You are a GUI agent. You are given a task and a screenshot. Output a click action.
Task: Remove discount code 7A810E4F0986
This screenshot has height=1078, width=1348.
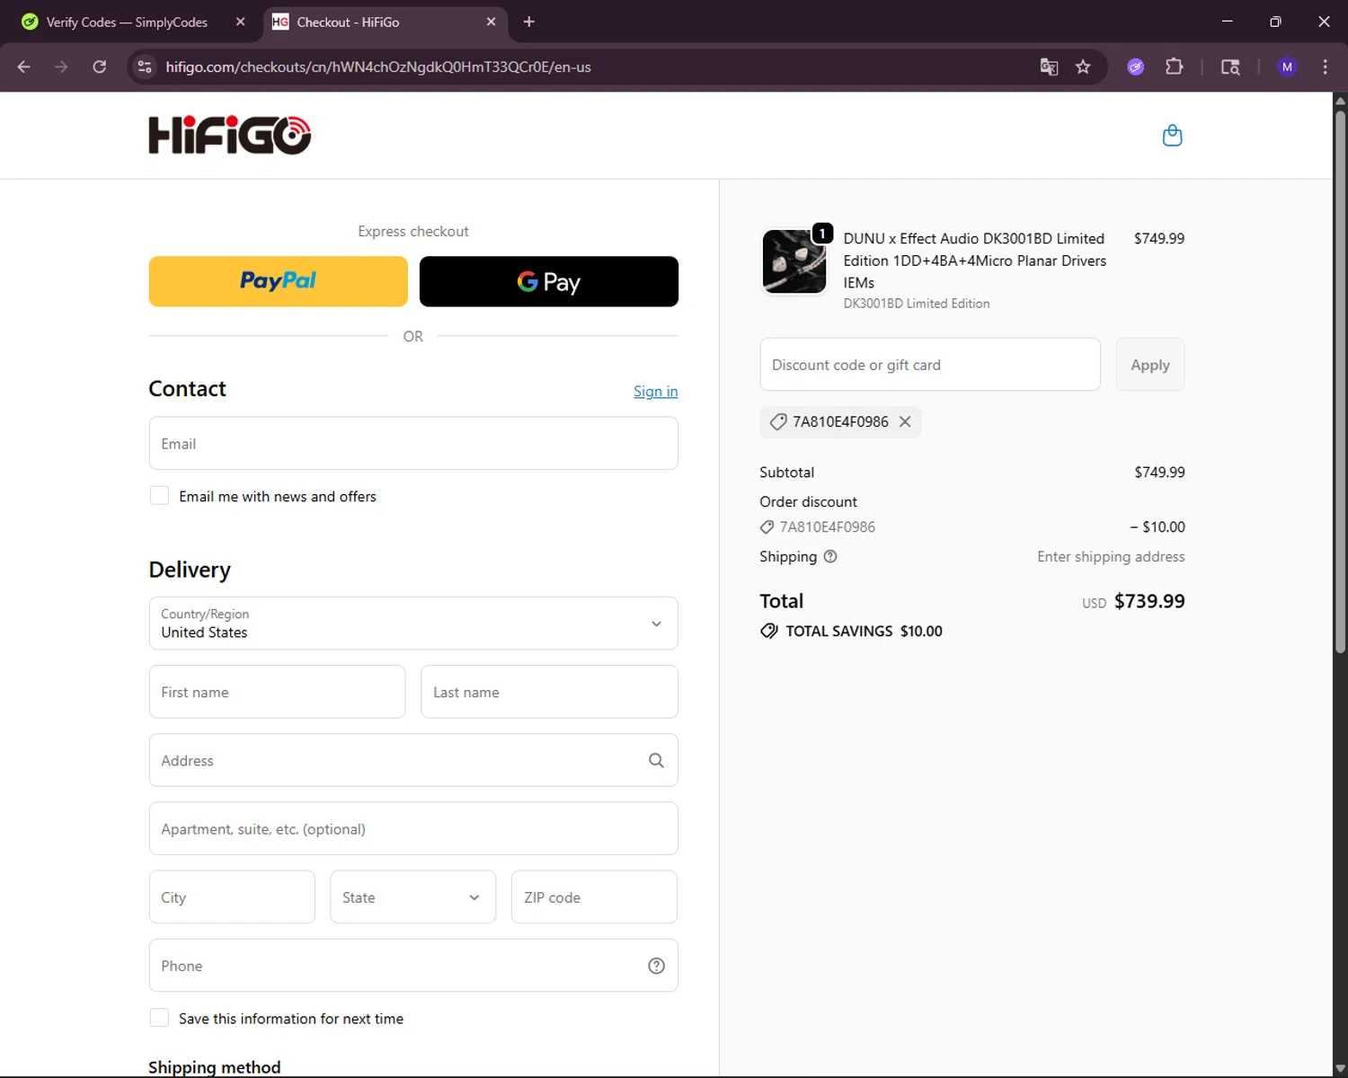905,421
